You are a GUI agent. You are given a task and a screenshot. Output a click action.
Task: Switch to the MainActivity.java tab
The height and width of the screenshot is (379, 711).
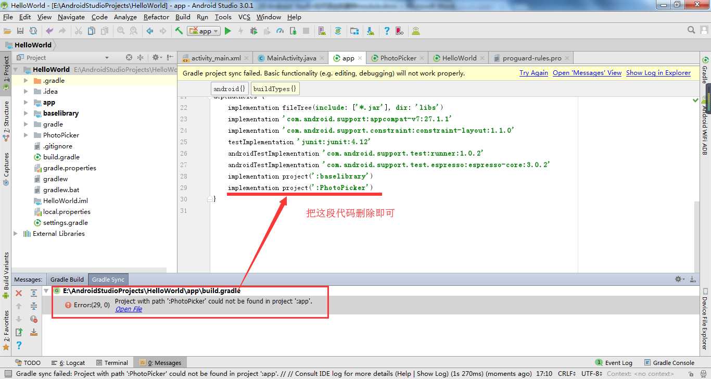[x=291, y=58]
